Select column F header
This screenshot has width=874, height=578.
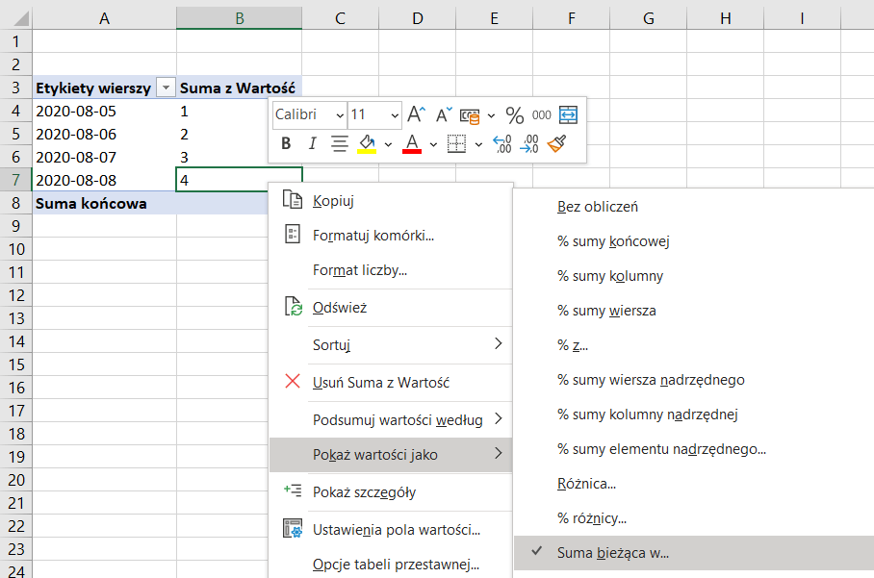pos(571,16)
